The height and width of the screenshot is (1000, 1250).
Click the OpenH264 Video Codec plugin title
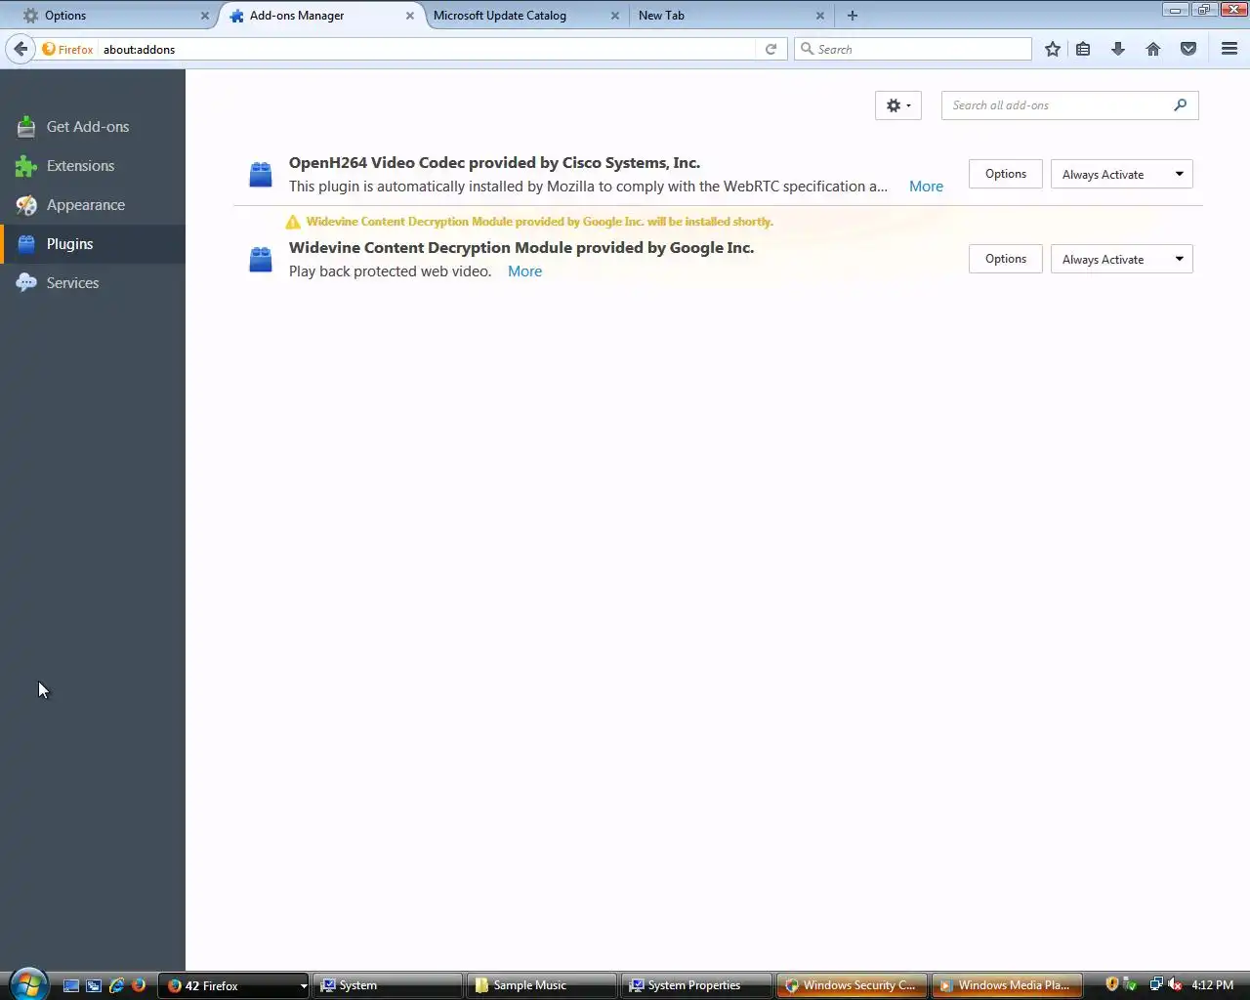pos(494,163)
